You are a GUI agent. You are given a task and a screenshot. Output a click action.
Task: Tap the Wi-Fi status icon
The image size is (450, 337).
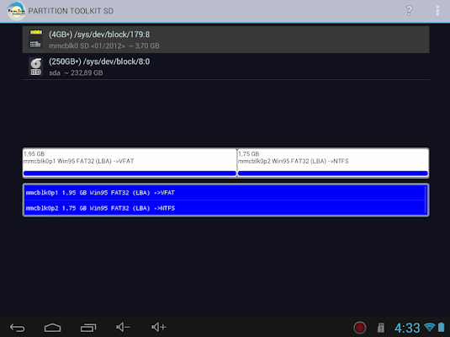(x=429, y=327)
